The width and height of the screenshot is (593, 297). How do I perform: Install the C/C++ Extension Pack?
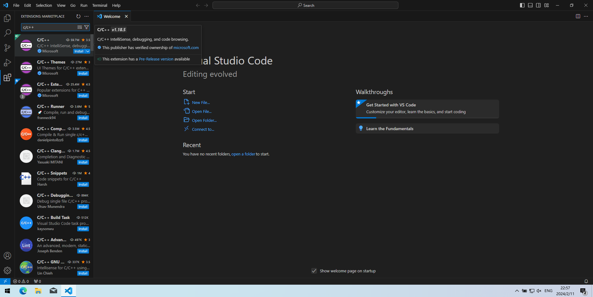coord(83,96)
